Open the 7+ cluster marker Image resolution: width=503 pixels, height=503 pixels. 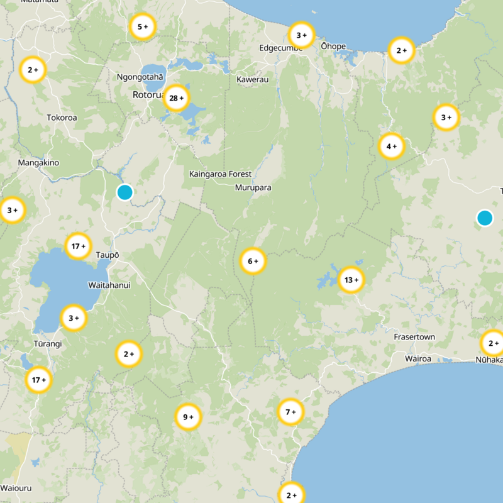tap(290, 412)
